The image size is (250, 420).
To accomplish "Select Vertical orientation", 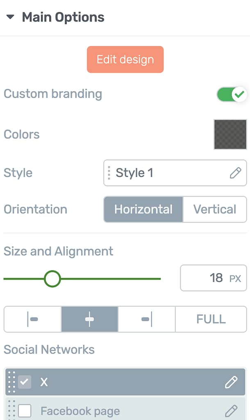I will pos(215,209).
